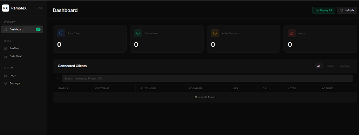Click the OVERVIEW section label
359x135 pixels.
pos(9,22)
